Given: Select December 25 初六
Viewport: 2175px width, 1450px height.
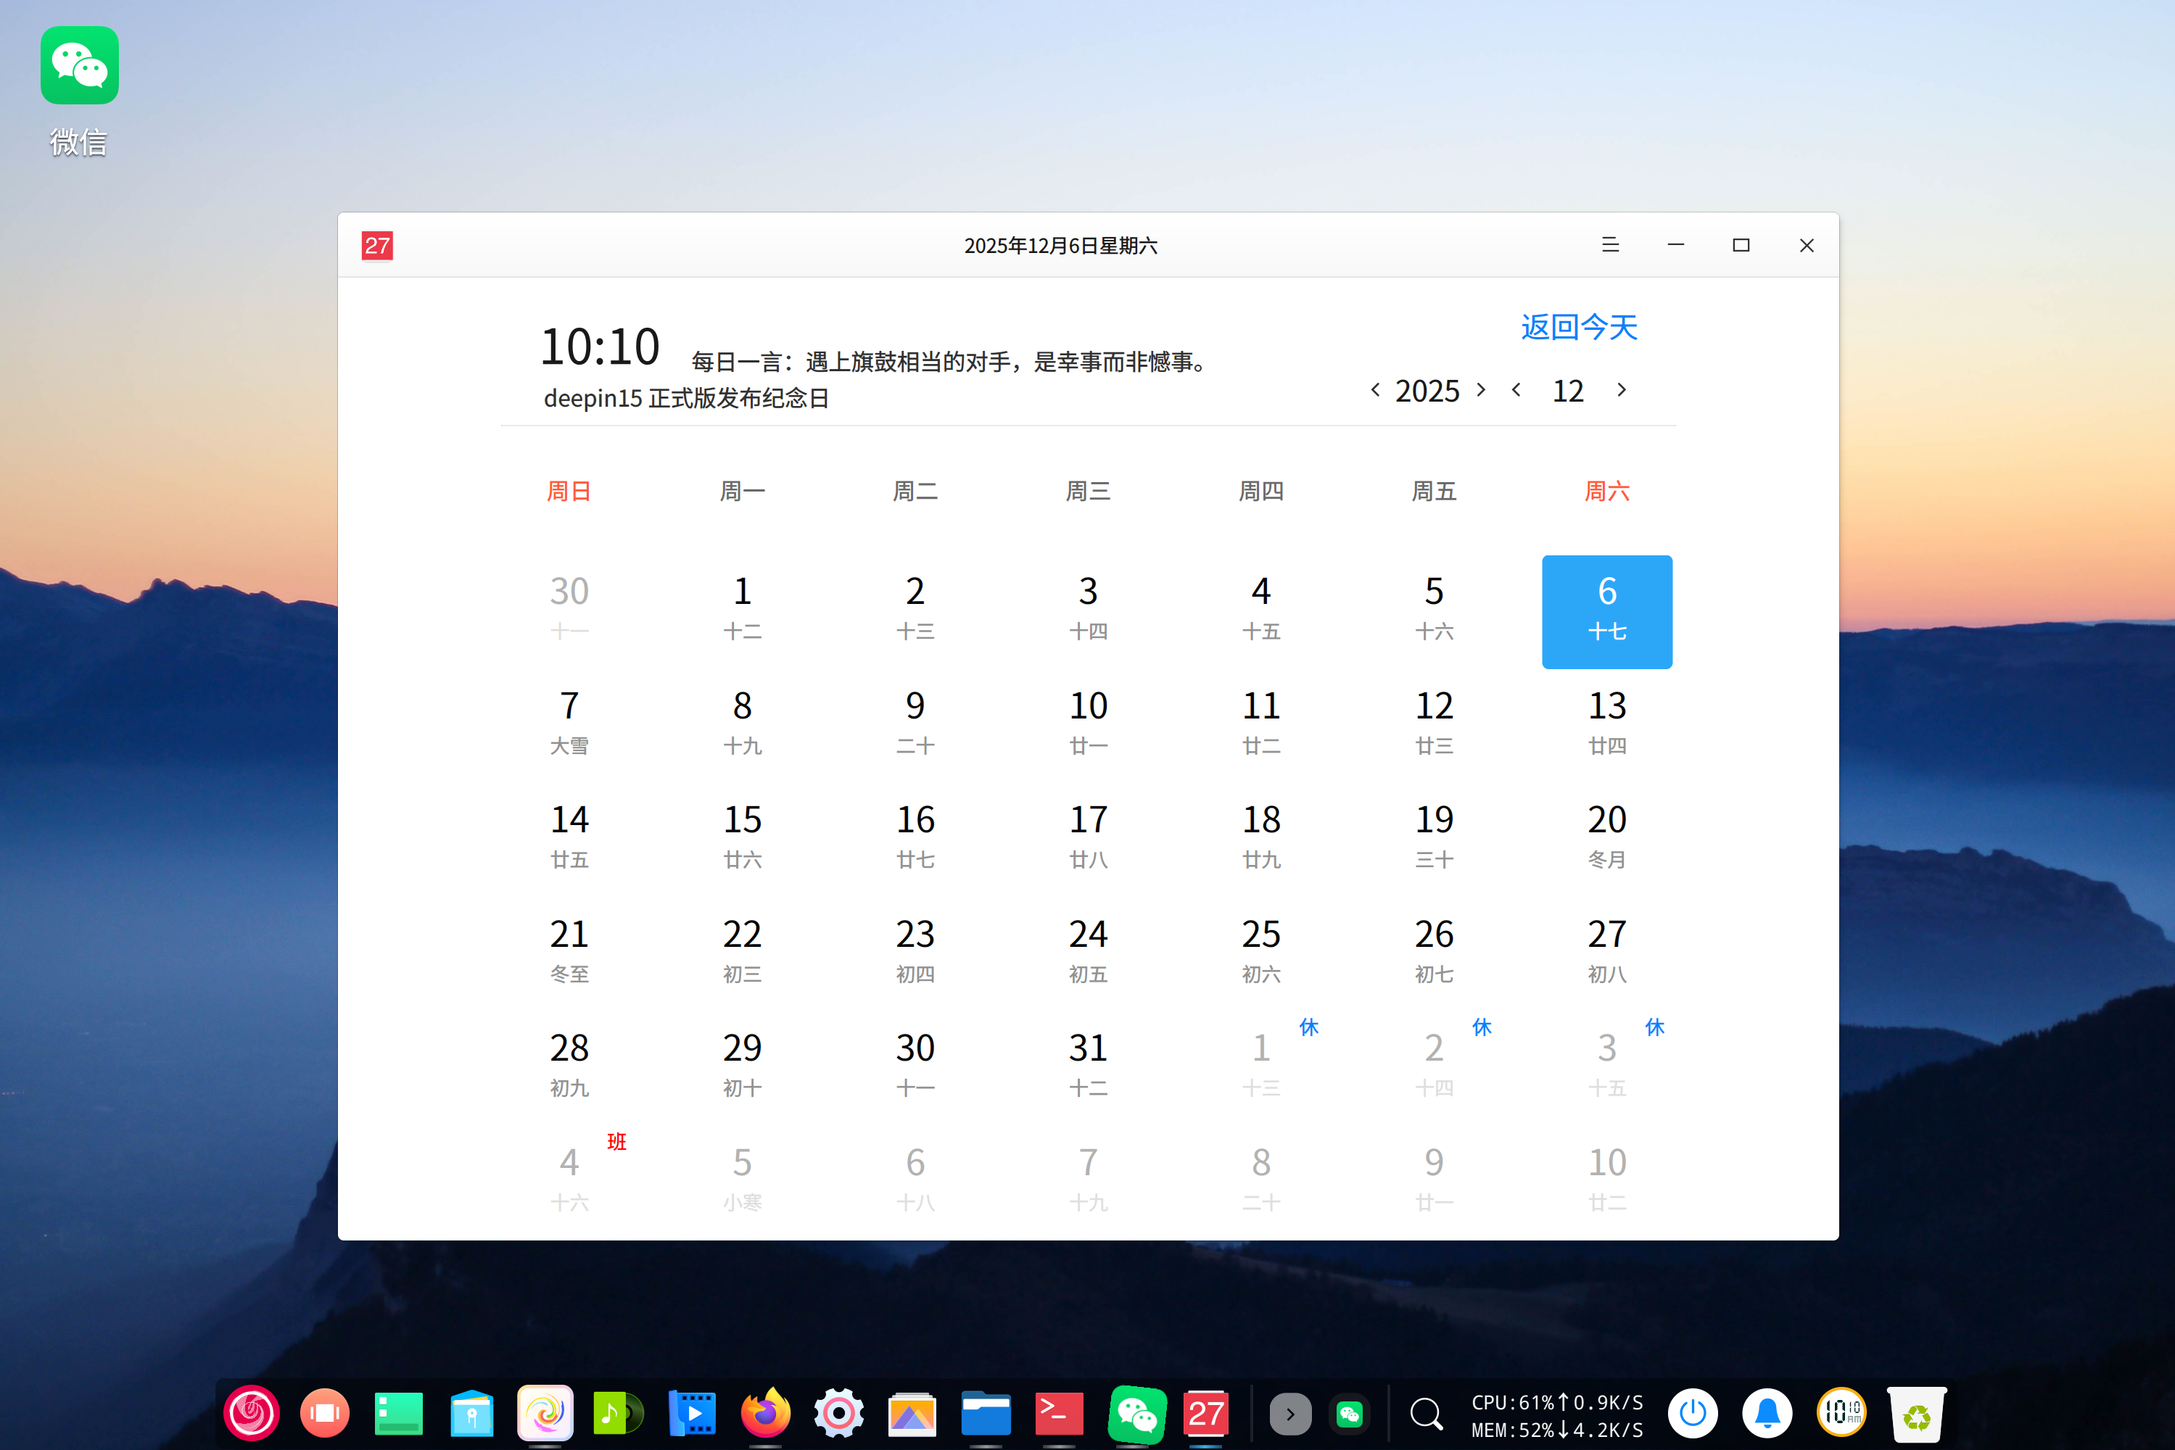Looking at the screenshot, I should 1260,950.
